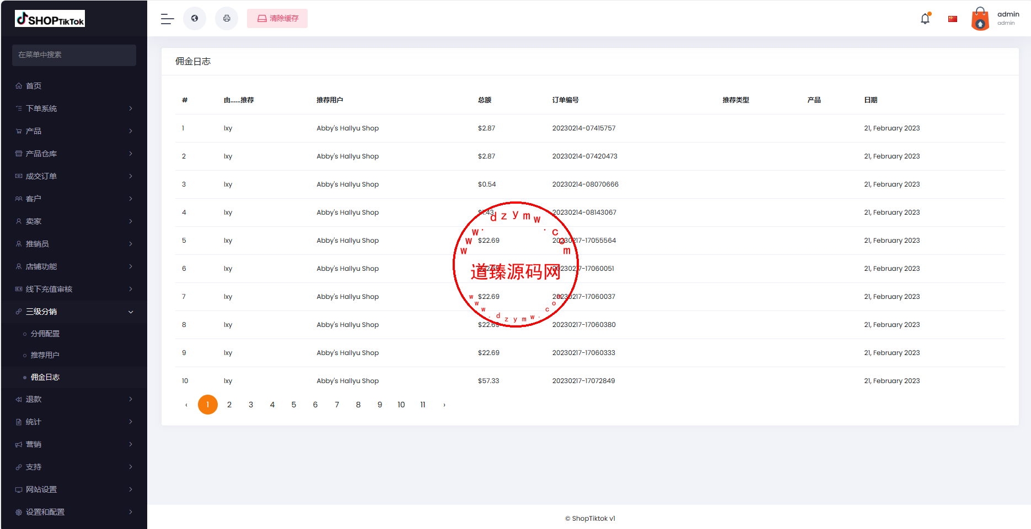Viewport: 1031px width, 529px height.
Task: Click the 退款 return icon
Action: [x=19, y=399]
